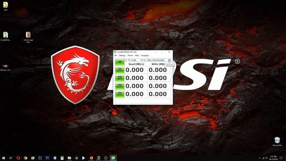
Task: Open the File menu in CrystalDiskMark
Action: (x=115, y=55)
